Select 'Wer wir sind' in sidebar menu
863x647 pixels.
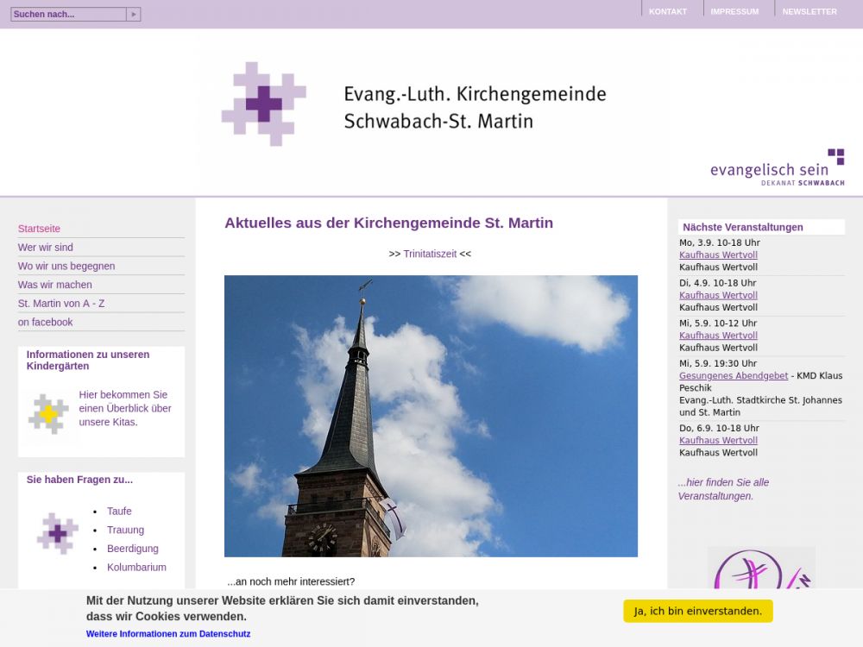click(x=46, y=248)
